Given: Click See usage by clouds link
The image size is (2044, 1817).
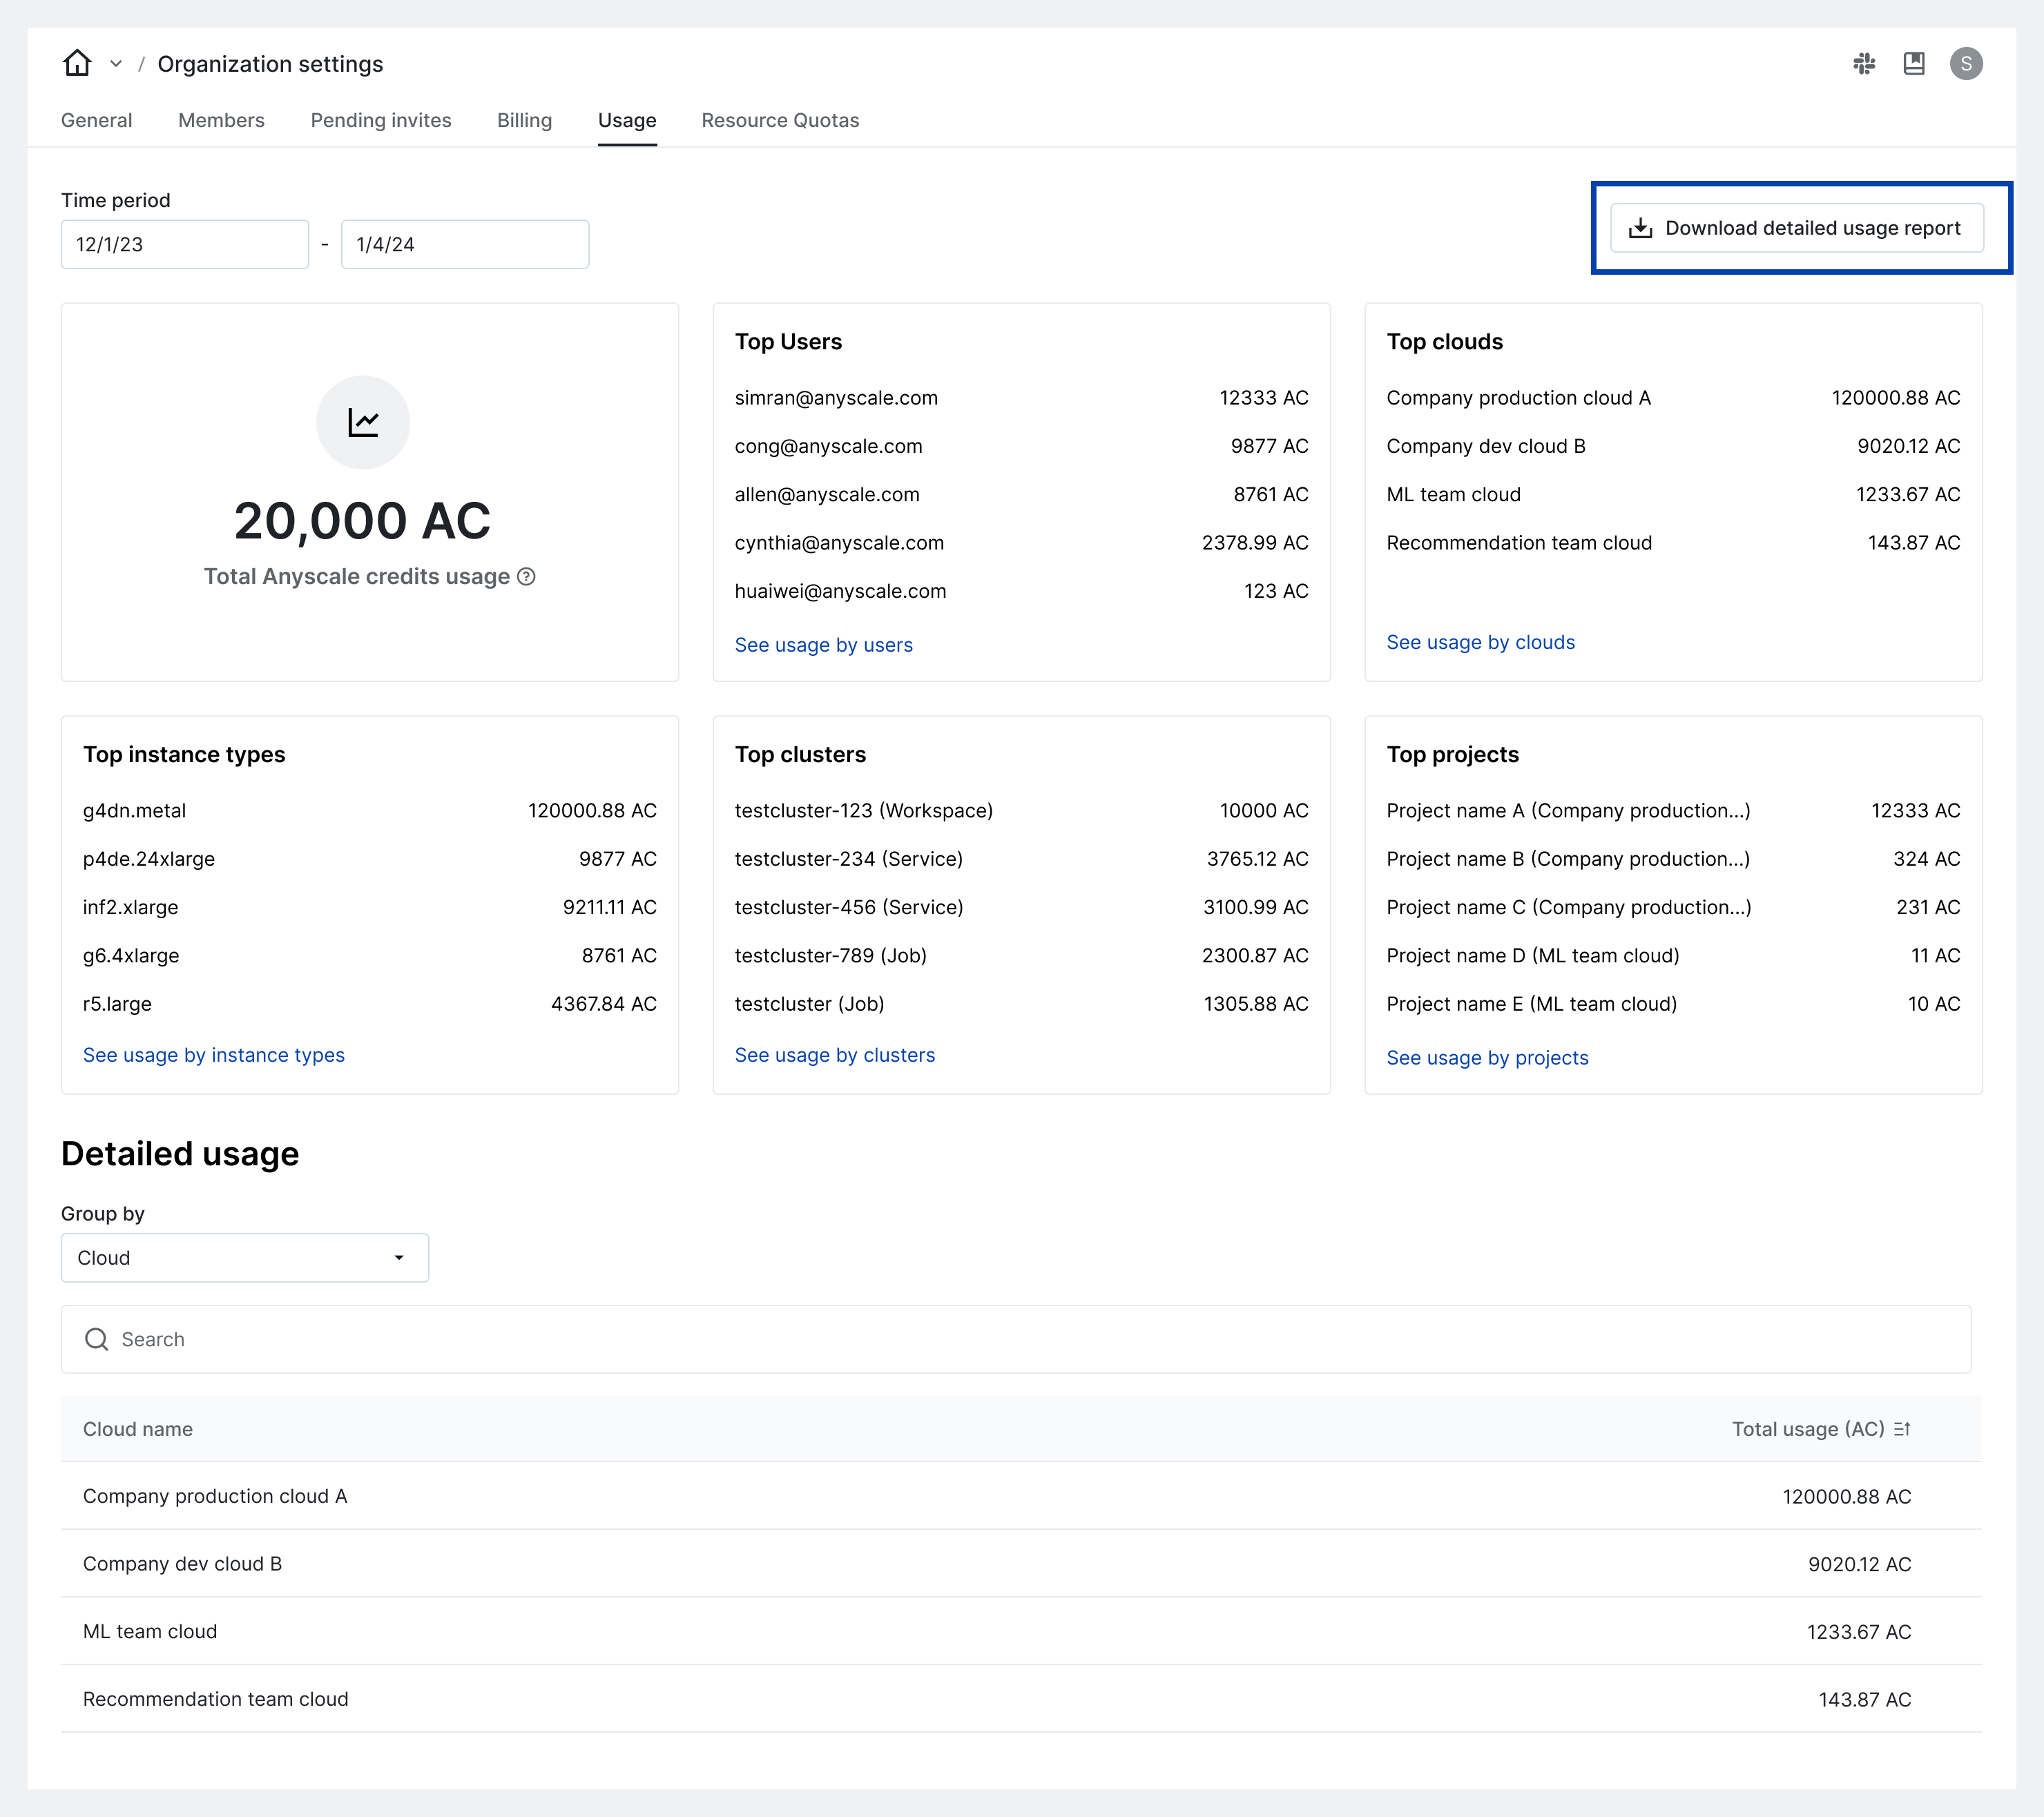Looking at the screenshot, I should click(x=1481, y=640).
